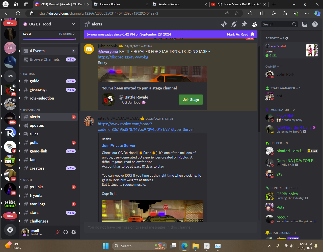
Task: Switch to Avatar - Roblox browser tab
Action: [x=179, y=4]
